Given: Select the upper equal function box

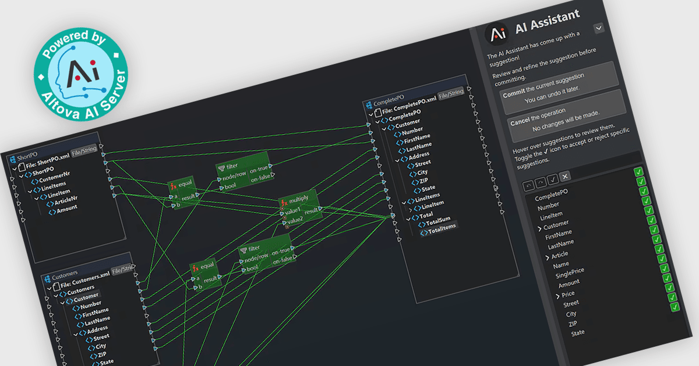Looking at the screenshot, I should [x=182, y=193].
